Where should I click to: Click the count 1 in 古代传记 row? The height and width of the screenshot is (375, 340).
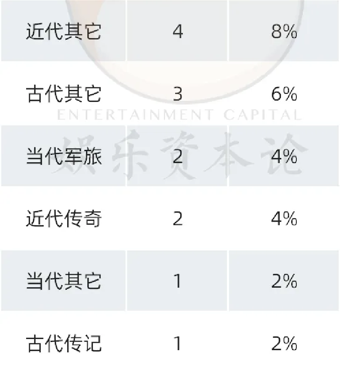coord(178,343)
